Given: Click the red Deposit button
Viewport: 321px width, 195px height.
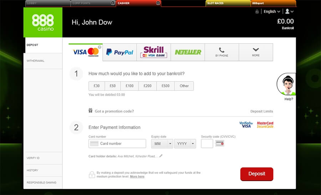Looking at the screenshot, I should (257, 174).
